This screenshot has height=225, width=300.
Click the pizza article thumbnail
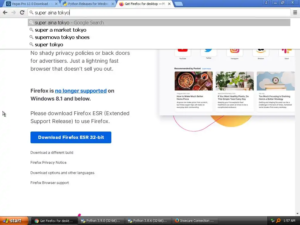[x=193, y=81]
